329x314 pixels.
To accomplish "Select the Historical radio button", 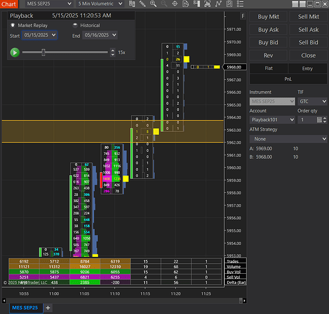I will pos(75,25).
